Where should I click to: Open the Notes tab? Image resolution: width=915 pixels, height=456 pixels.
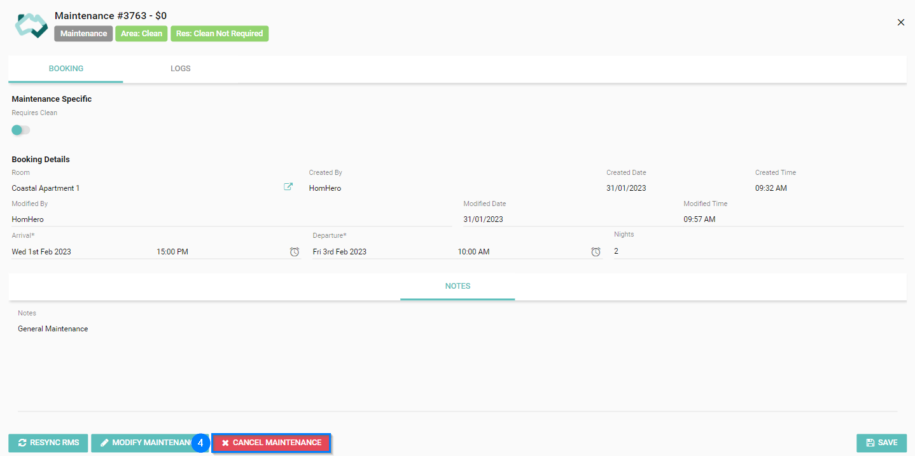tap(457, 286)
